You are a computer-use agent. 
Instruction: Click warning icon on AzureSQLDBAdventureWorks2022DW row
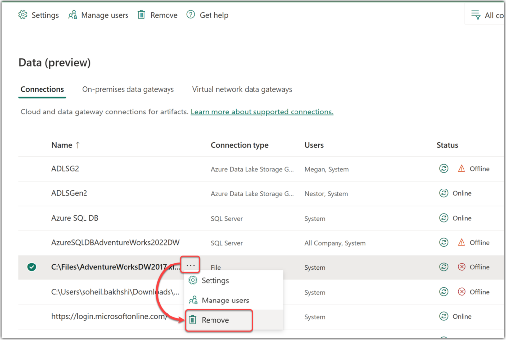[462, 242]
